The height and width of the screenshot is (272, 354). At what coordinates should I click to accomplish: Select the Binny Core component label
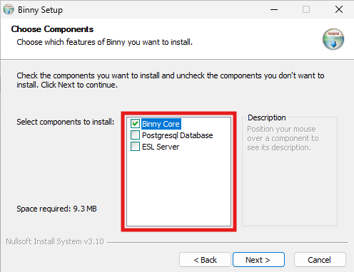pyautogui.click(x=161, y=124)
